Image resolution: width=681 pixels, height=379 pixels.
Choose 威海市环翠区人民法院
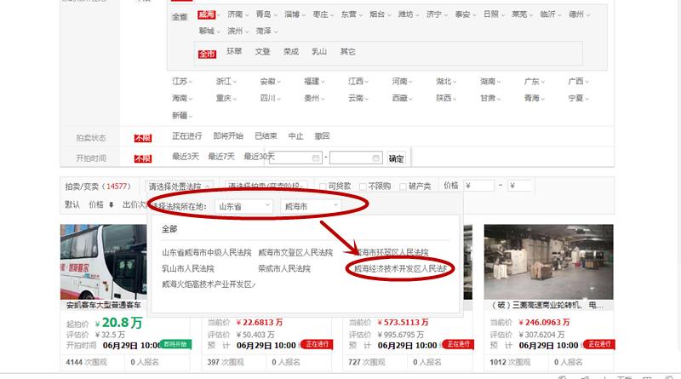[392, 252]
